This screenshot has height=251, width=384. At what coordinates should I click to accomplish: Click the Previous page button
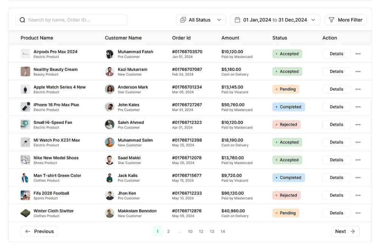click(39, 231)
